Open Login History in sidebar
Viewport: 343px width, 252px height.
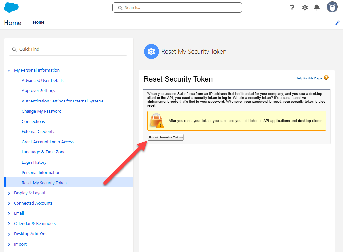(34, 162)
